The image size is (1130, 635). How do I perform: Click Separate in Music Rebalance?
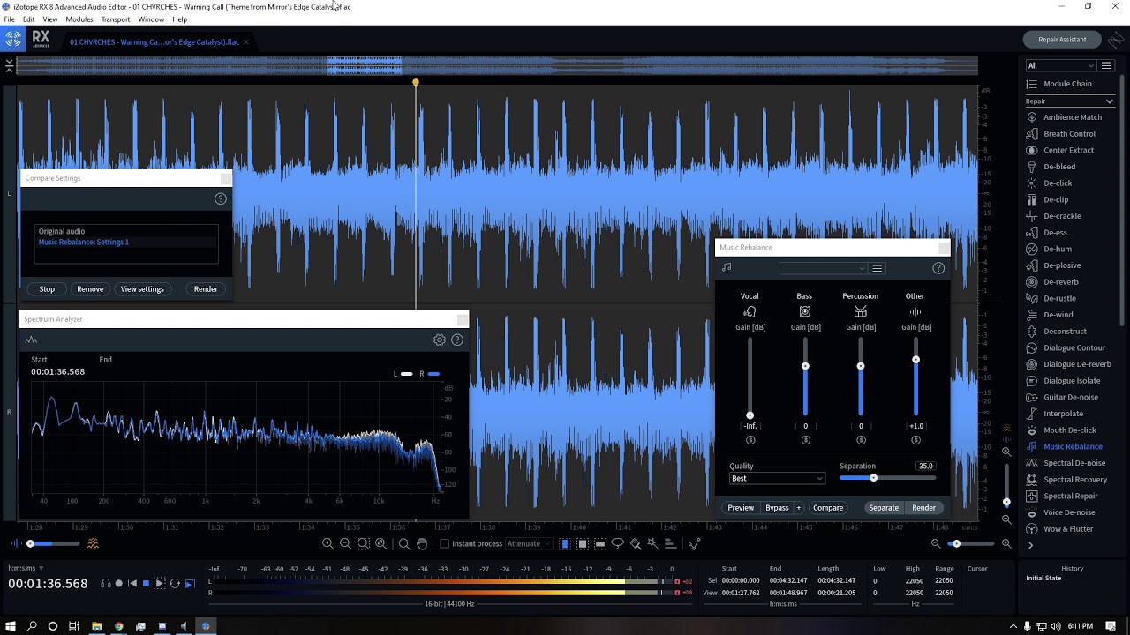pos(884,508)
